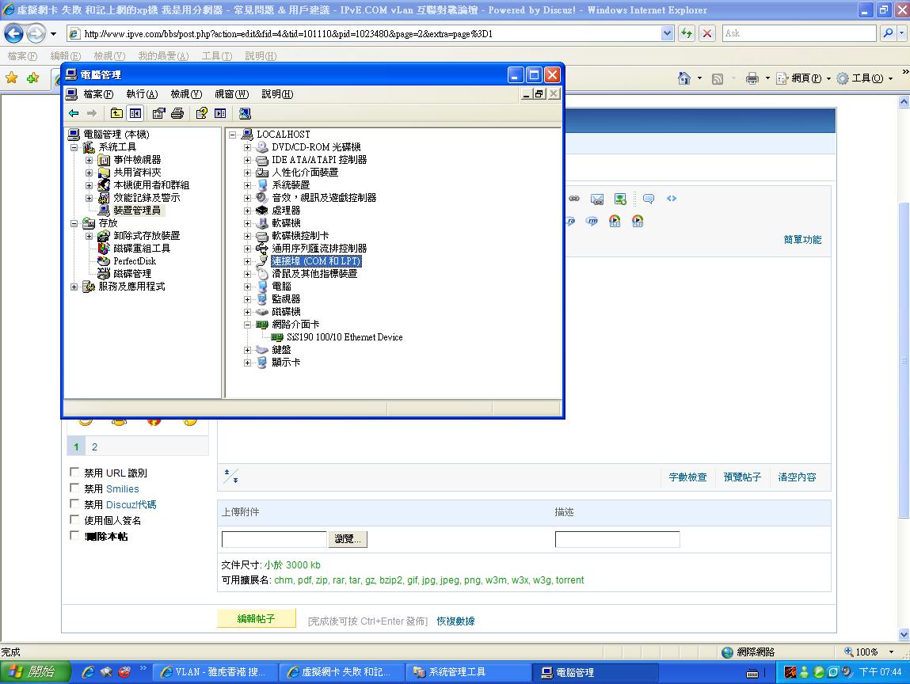Click the back arrow in Computer Management toolbar
This screenshot has height=684, width=910.
(74, 113)
